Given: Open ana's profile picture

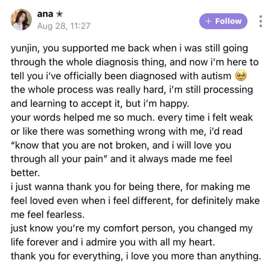Looking at the screenshot, I should pyautogui.click(x=21, y=20).
